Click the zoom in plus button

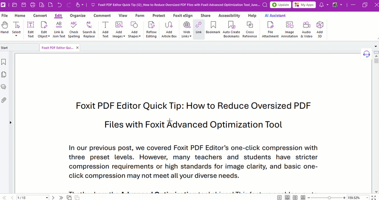point(344,198)
